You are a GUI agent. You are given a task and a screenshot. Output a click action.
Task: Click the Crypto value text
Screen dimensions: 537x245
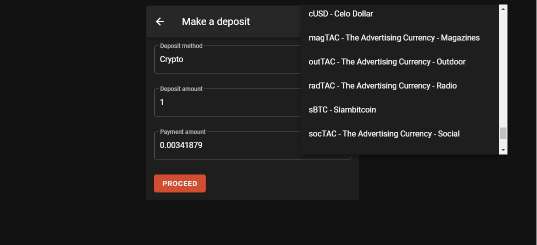172,59
